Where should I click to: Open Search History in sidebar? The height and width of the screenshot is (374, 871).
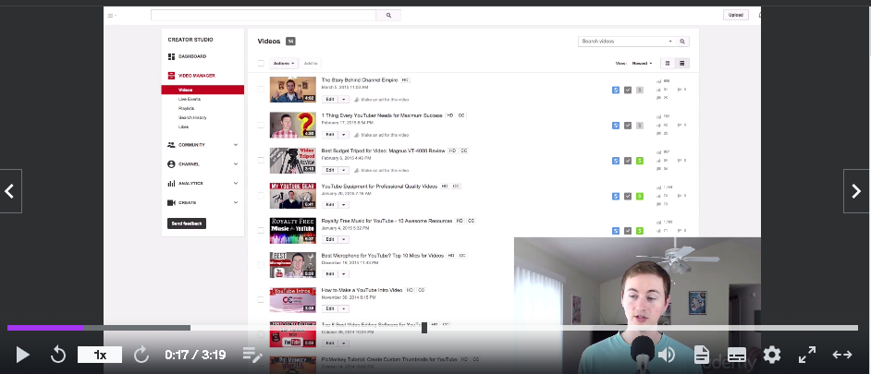click(192, 117)
